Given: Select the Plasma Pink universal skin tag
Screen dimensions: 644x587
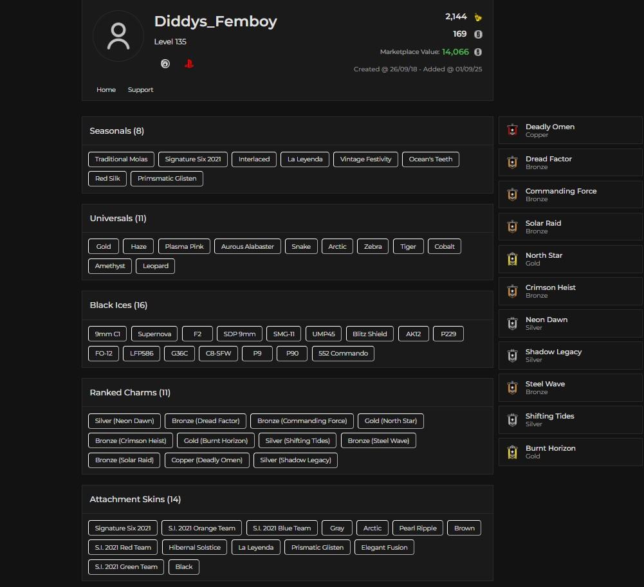Looking at the screenshot, I should [x=184, y=247].
